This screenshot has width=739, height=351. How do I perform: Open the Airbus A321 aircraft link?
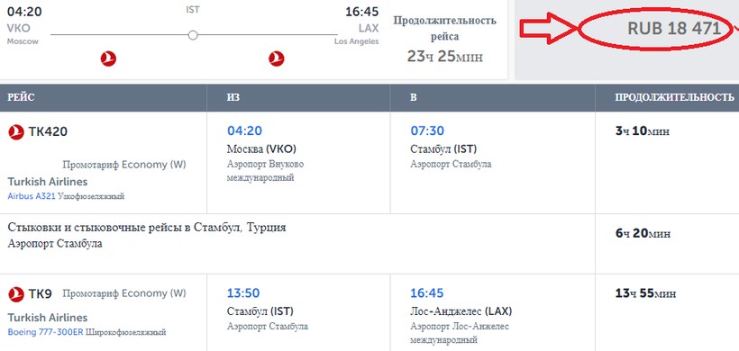point(32,196)
